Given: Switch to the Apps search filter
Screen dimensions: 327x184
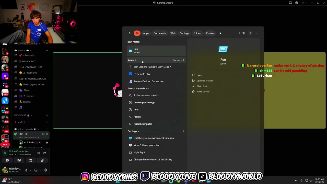Looking at the screenshot, I should coord(146,33).
